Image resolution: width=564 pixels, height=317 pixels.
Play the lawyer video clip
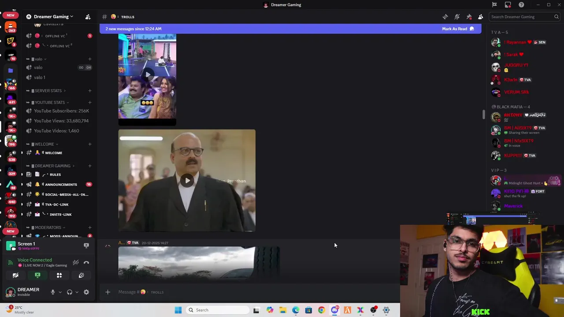187,181
